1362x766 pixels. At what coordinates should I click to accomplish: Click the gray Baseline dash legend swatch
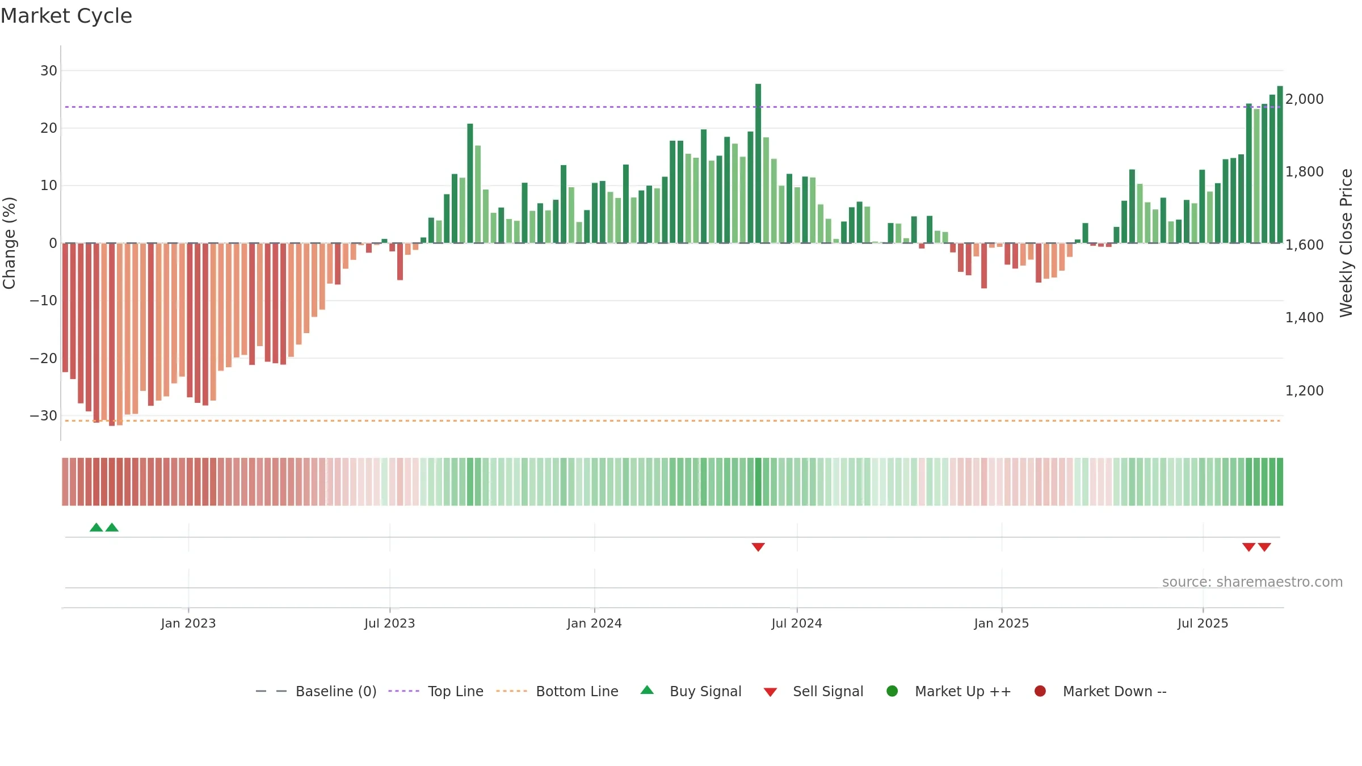click(x=271, y=691)
